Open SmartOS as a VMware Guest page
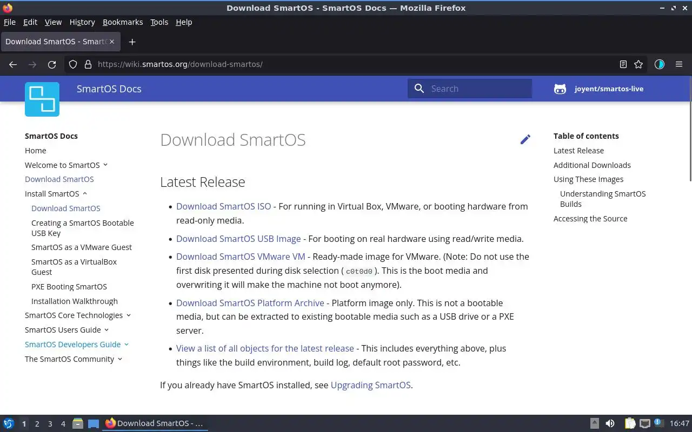 pos(82,247)
